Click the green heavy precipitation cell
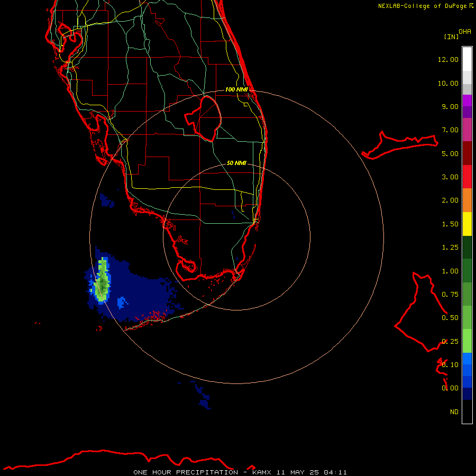Screen dimensions: 476x476 [103, 280]
